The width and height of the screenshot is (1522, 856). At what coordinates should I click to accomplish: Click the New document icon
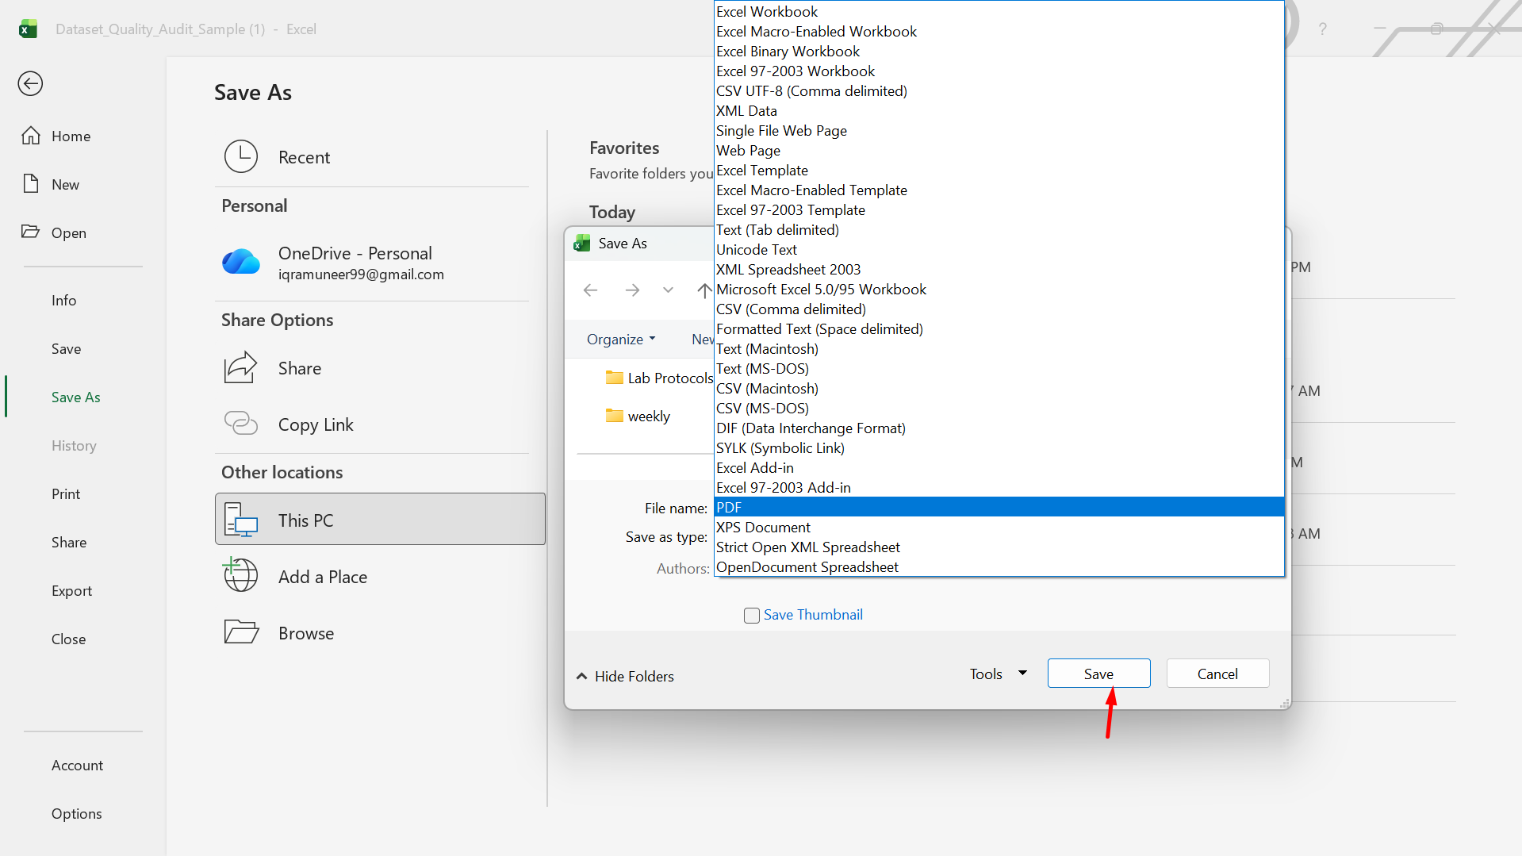31,184
